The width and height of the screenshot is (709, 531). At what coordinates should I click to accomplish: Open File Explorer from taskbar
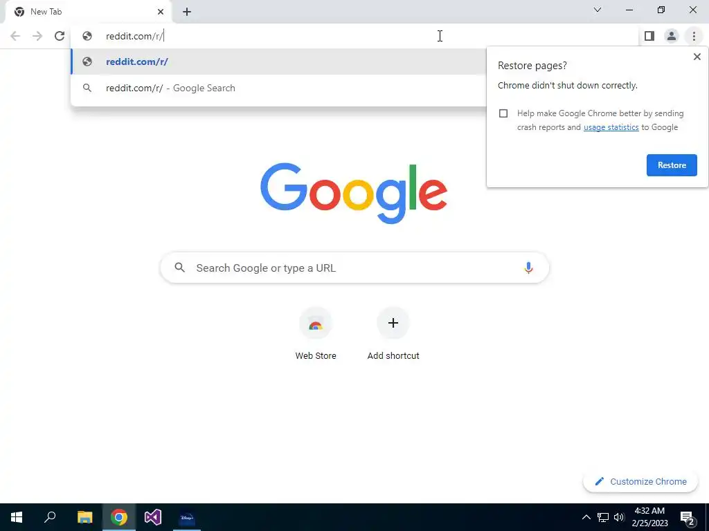[x=84, y=517]
